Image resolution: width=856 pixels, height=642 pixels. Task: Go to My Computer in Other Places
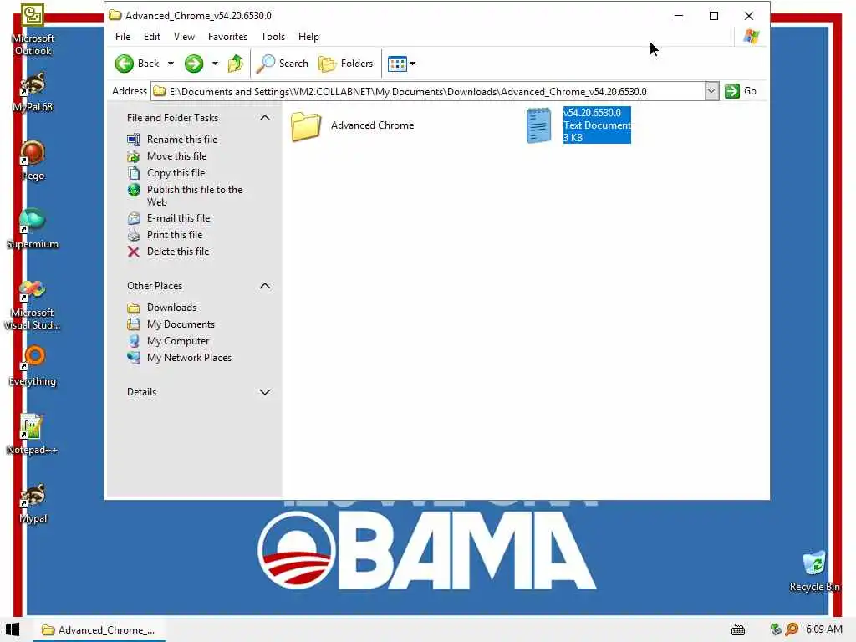178,341
